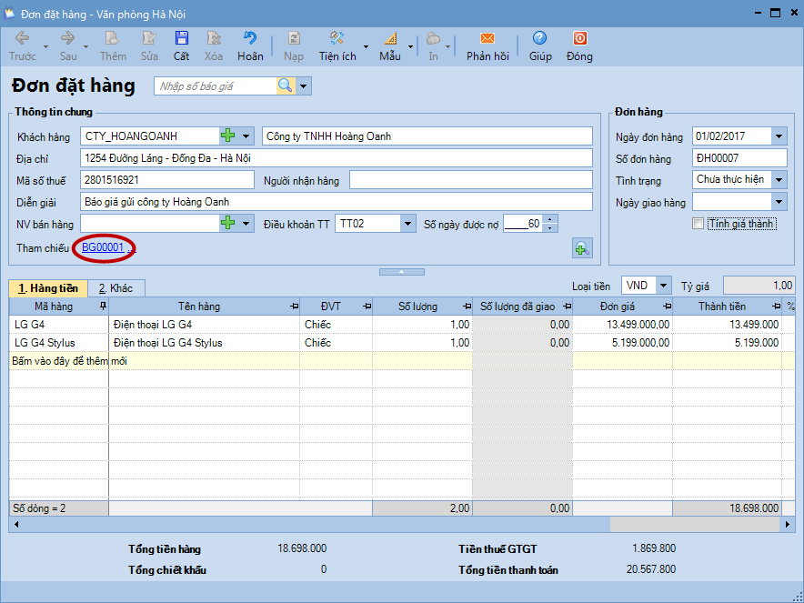Expand the Tiện ích dropdown arrow

click(366, 46)
